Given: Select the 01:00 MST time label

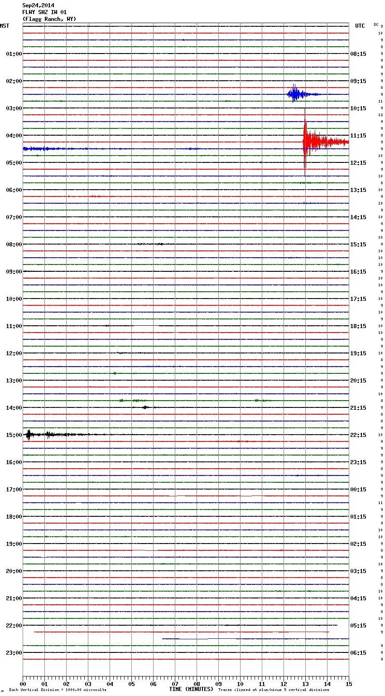Looking at the screenshot, I should tap(14, 54).
